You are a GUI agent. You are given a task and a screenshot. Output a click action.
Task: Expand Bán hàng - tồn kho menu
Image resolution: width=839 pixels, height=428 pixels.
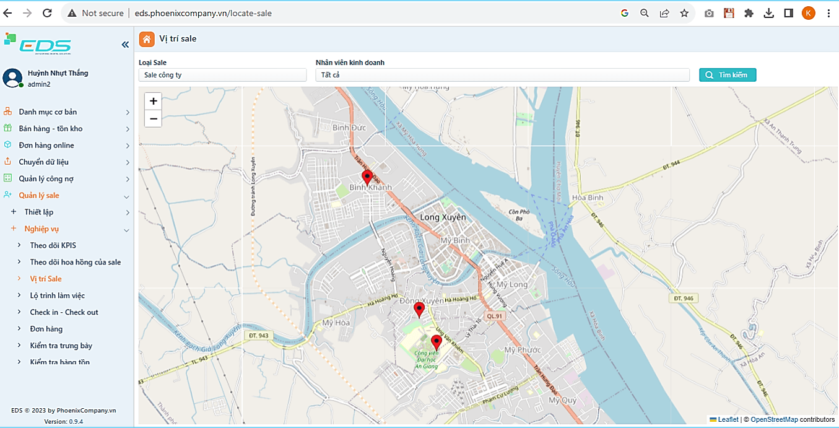coord(50,129)
